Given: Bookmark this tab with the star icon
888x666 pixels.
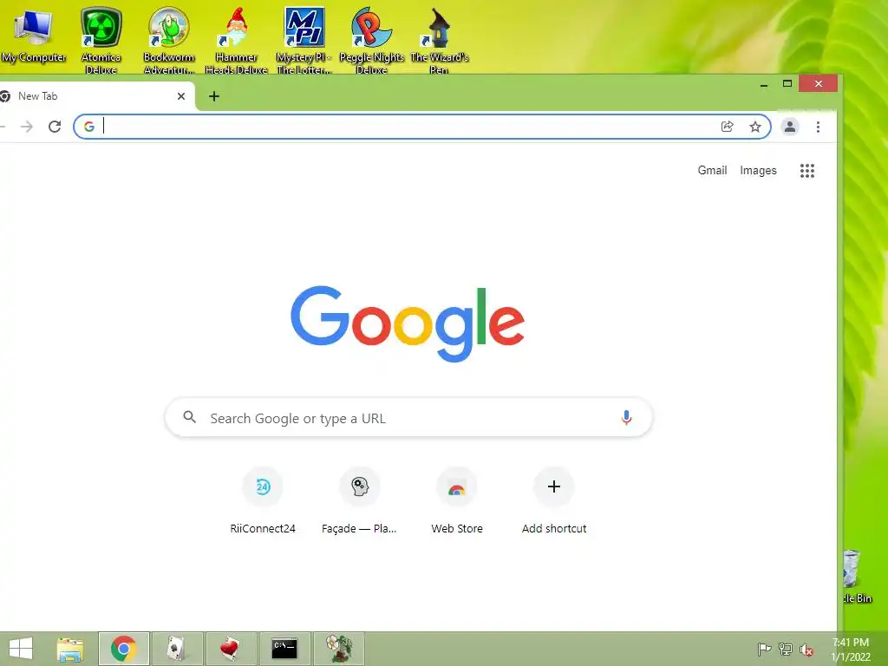Looking at the screenshot, I should 755,127.
